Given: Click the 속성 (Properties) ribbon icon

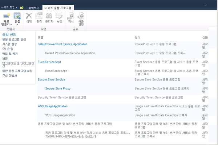Looking at the screenshot, I should tap(59, 16).
